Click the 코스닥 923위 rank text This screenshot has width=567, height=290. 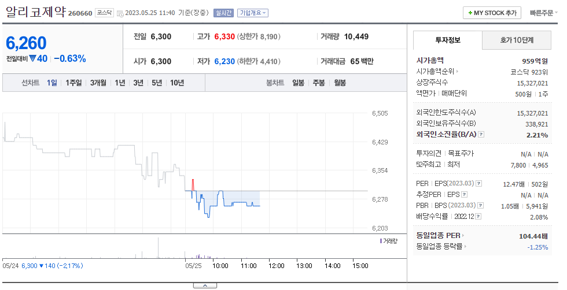pyautogui.click(x=529, y=72)
